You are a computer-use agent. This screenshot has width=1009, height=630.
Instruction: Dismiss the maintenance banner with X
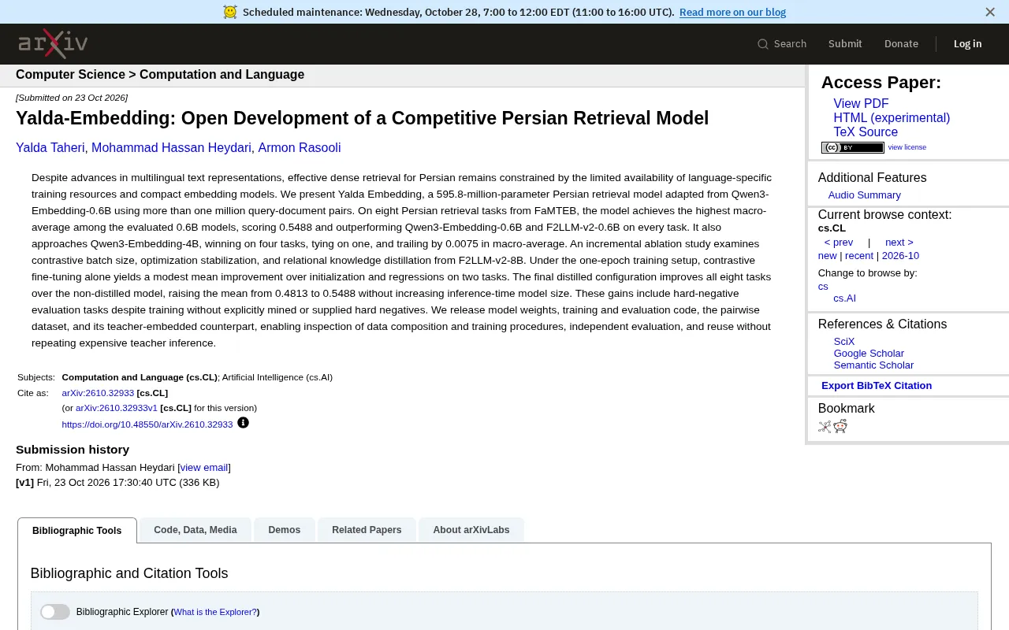[x=990, y=12]
